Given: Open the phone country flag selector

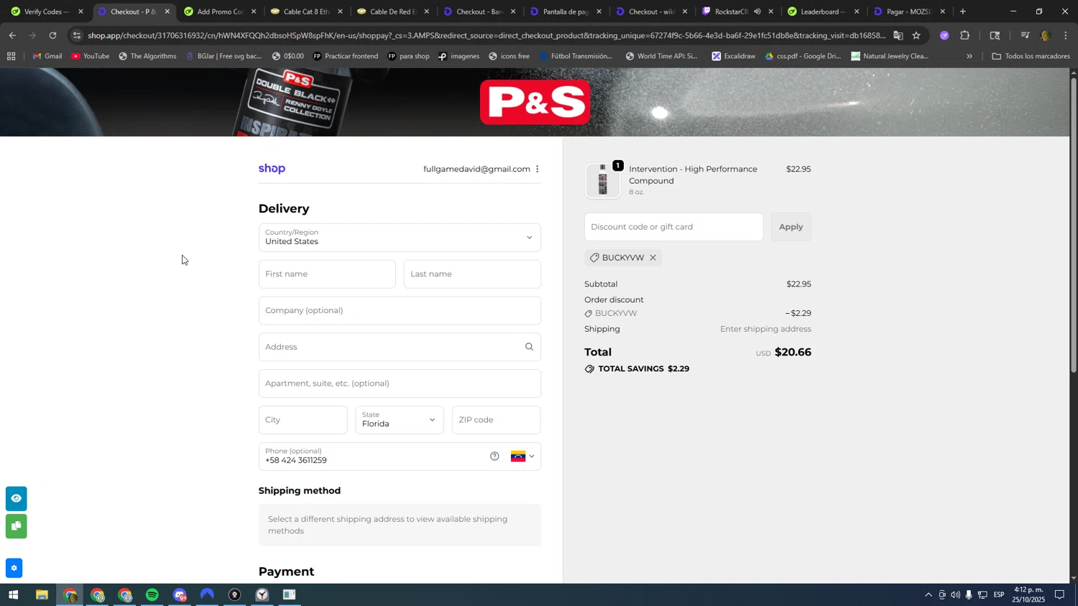Looking at the screenshot, I should 522,457.
